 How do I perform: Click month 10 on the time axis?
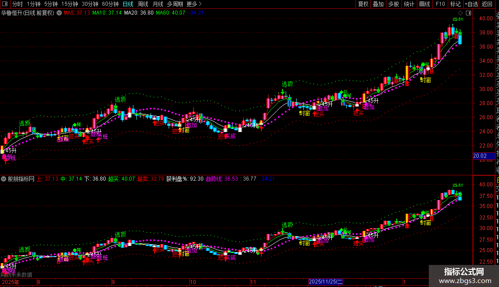pyautogui.click(x=193, y=282)
